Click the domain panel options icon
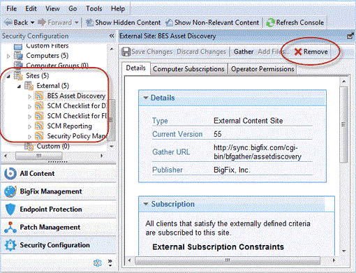356x273 pixels. [x=98, y=263]
